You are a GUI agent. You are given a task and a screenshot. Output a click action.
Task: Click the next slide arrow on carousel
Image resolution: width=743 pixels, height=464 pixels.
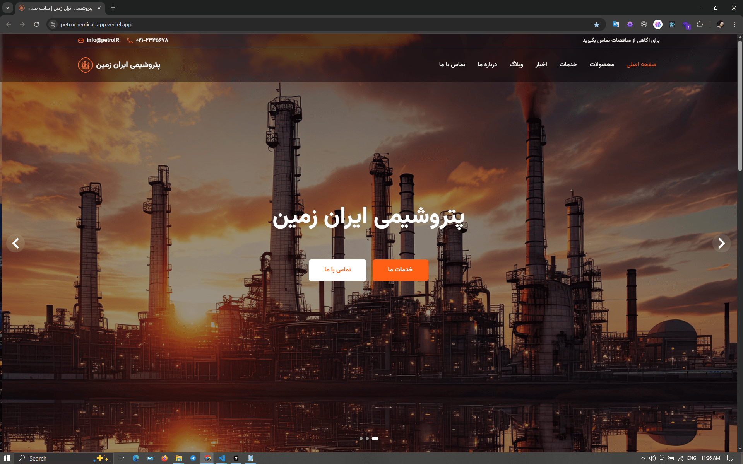coord(721,243)
